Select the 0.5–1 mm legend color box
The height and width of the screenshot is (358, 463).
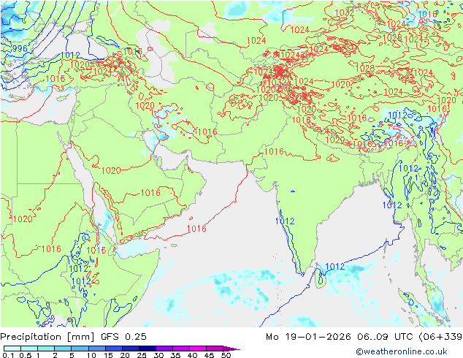coord(29,349)
